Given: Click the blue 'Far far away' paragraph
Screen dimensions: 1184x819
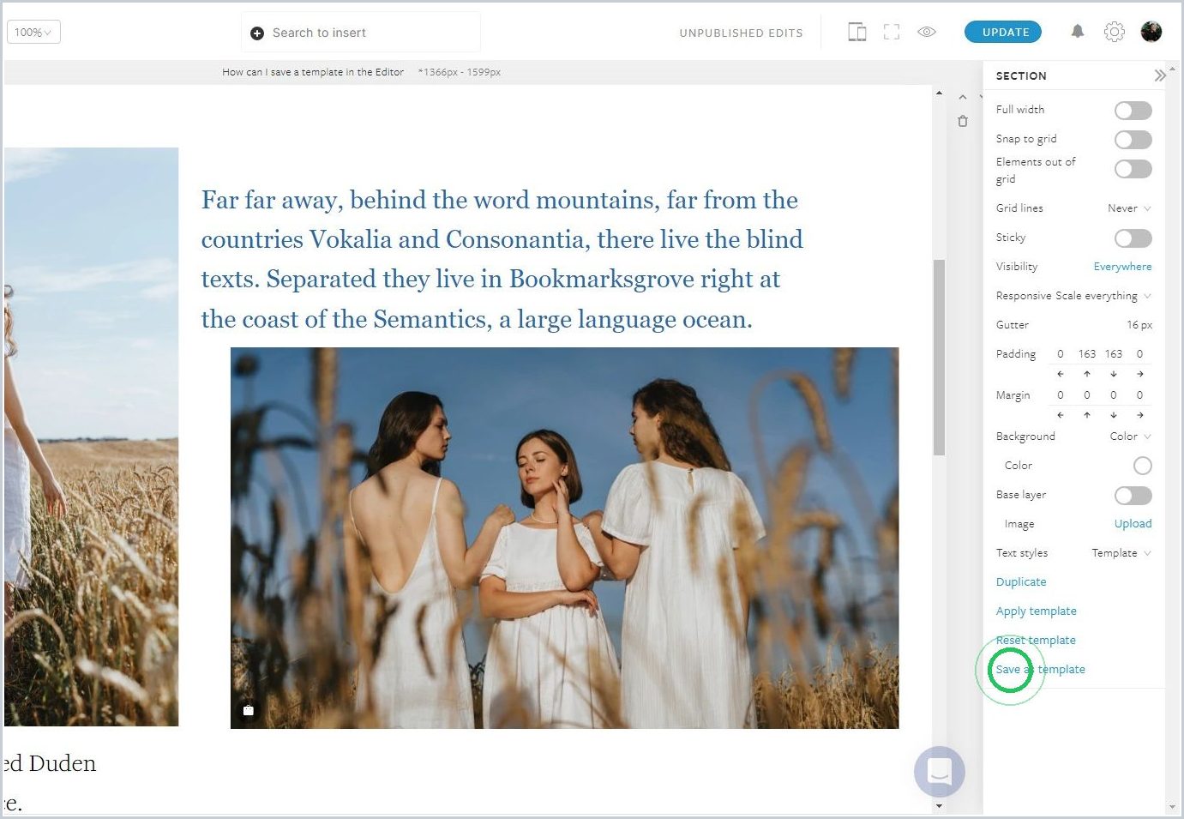Looking at the screenshot, I should coord(502,260).
